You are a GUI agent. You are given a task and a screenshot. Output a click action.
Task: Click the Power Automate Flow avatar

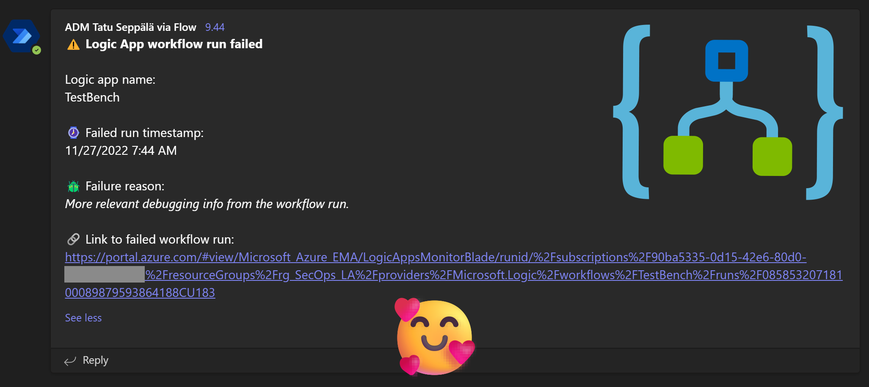21,36
